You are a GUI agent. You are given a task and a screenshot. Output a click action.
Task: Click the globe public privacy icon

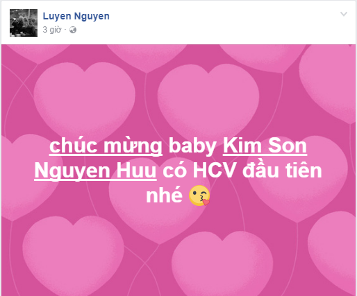73,30
